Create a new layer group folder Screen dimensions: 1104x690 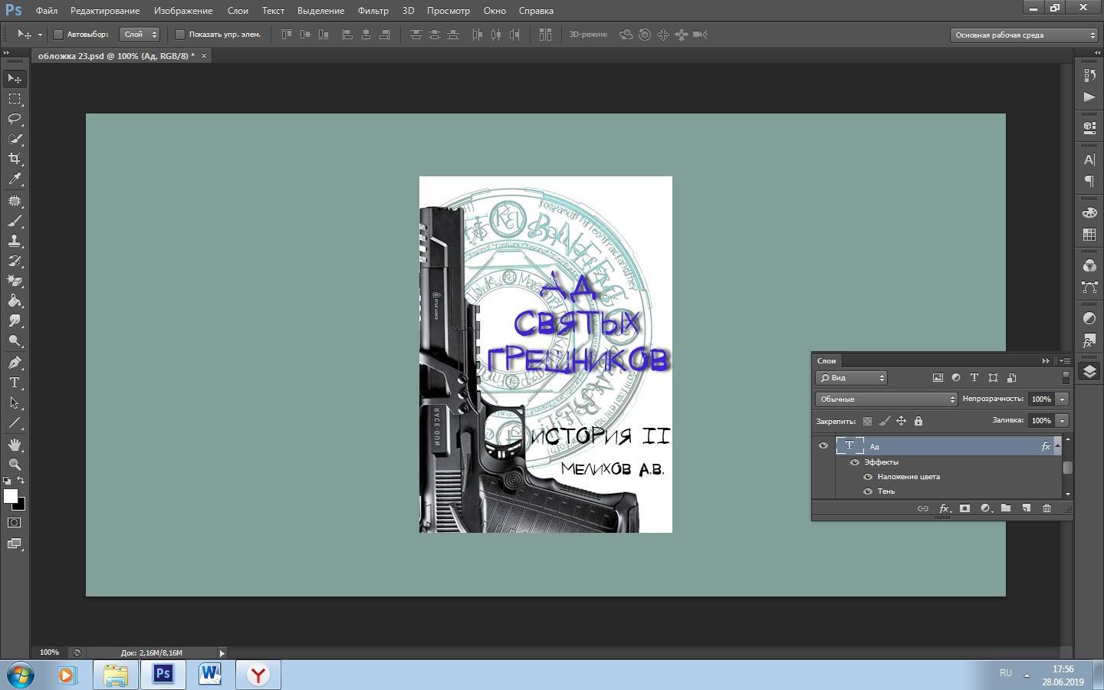coord(1006,508)
